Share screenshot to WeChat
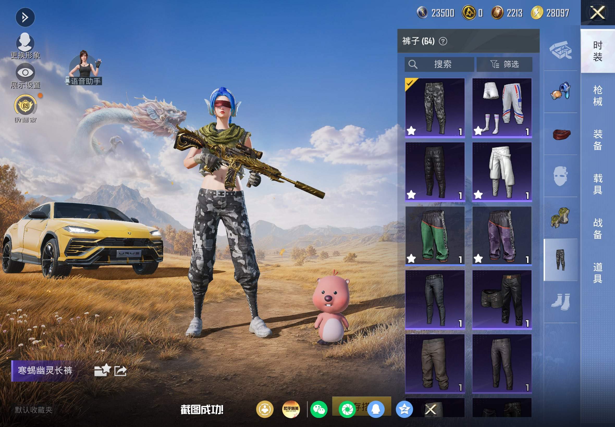 point(319,409)
